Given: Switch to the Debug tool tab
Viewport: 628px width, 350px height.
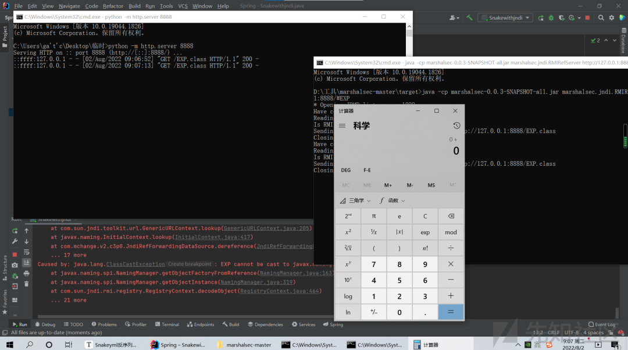Looking at the screenshot, I should click(45, 324).
